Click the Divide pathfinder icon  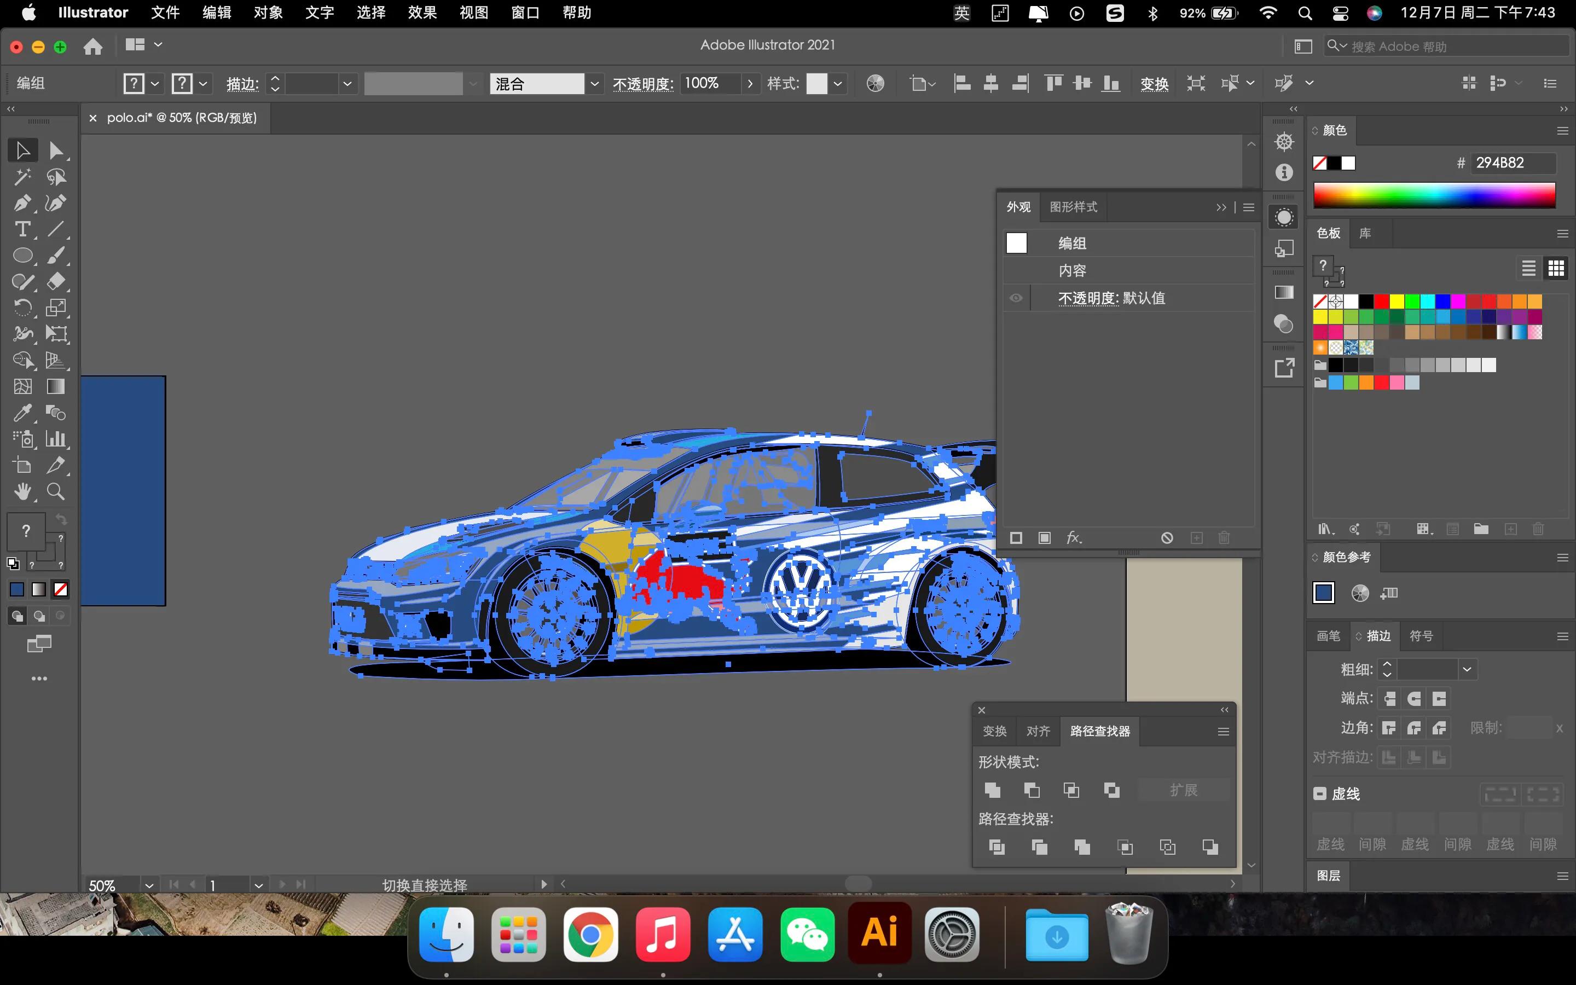click(x=996, y=847)
